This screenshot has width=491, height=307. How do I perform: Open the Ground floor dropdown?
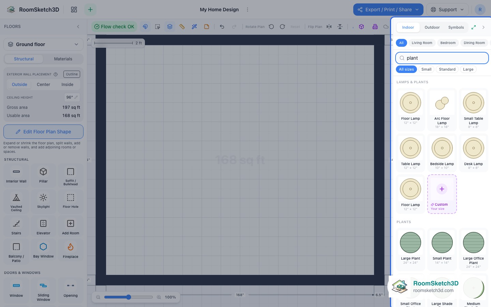tap(43, 44)
